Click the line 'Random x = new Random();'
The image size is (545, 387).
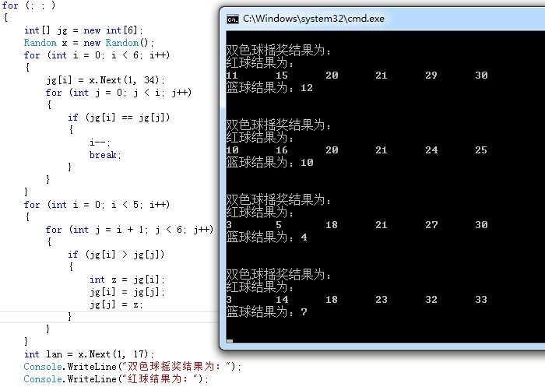point(89,43)
